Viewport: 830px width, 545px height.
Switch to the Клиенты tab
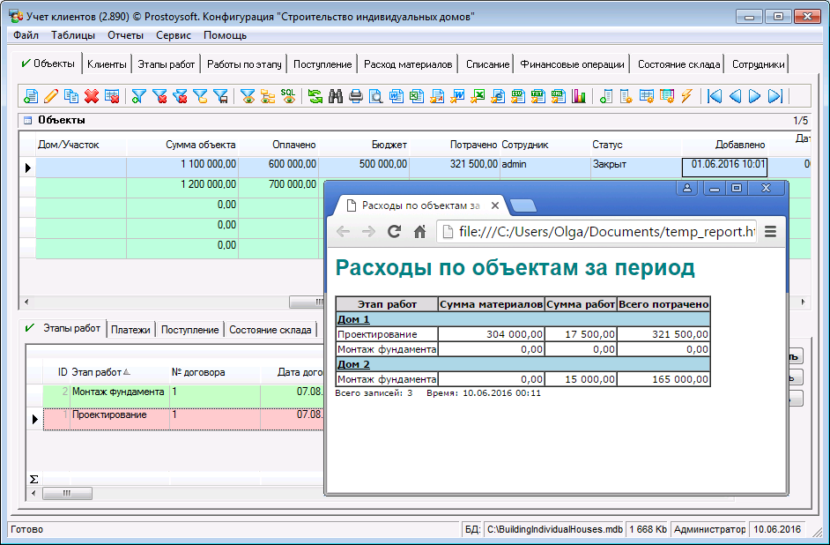pyautogui.click(x=107, y=63)
